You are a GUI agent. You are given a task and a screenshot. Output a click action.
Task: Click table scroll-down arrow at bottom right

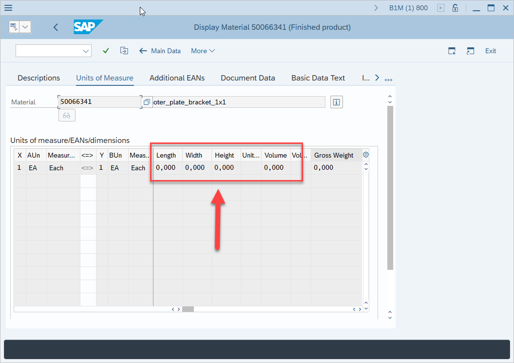[366, 309]
